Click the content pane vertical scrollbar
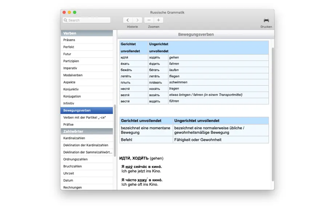The image size is (335, 209). tap(273, 114)
